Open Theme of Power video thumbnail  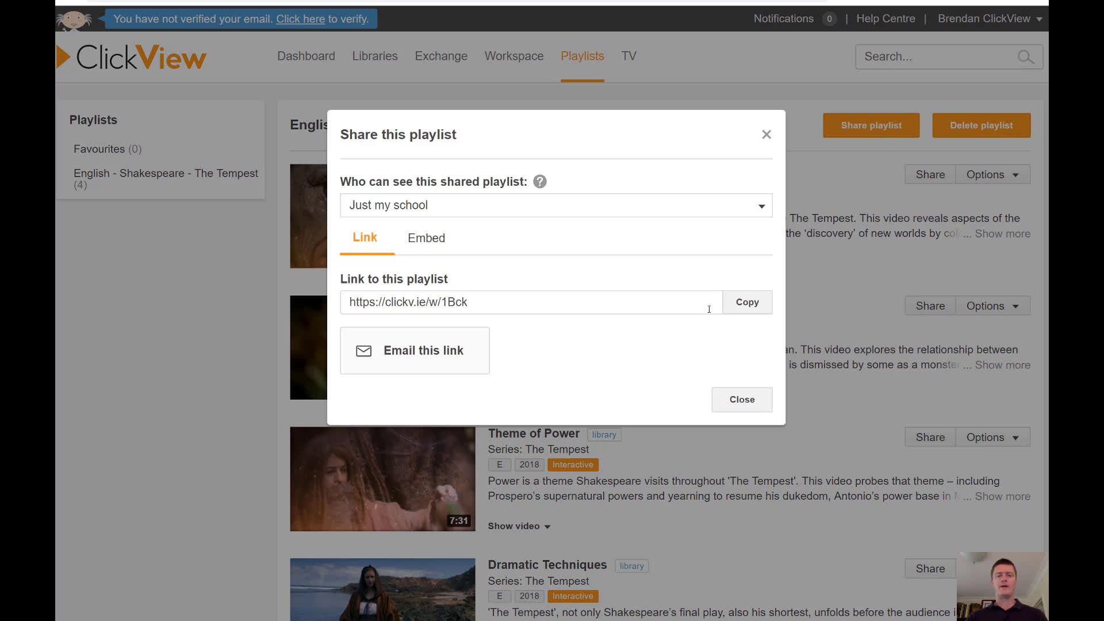point(382,479)
